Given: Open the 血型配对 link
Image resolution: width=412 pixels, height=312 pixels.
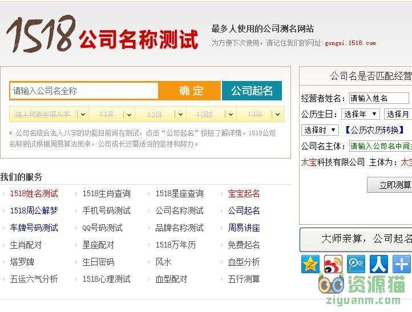Looking at the screenshot, I should [x=171, y=279].
